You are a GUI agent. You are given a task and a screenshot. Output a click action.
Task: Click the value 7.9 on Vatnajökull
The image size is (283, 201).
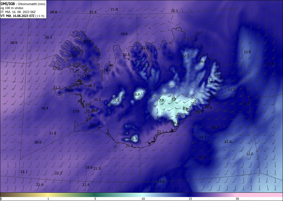[161, 100]
